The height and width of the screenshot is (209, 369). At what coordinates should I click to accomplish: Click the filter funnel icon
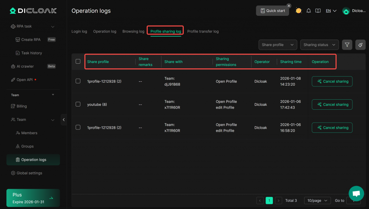point(347,45)
